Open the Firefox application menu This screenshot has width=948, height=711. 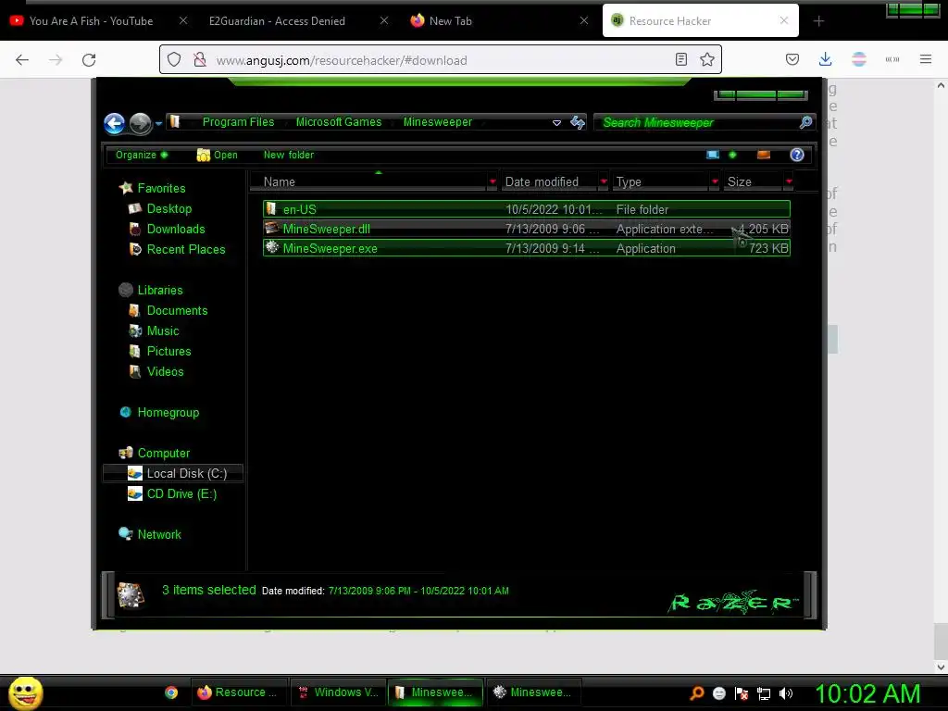(926, 59)
